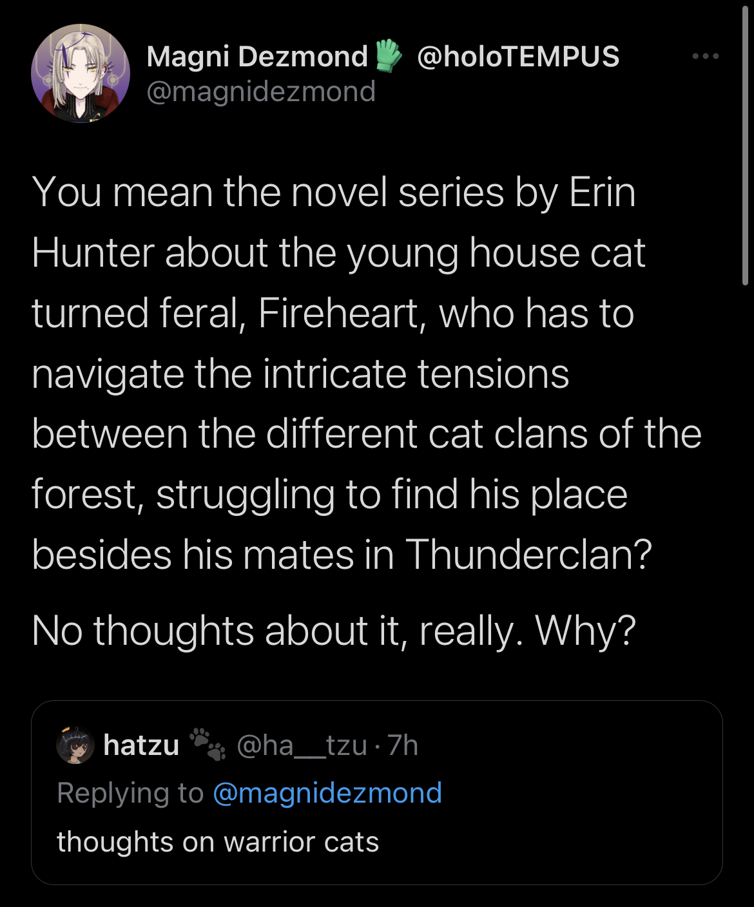Click Magni Dezmond's profile avatar
This screenshot has height=907, width=754.
point(81,73)
